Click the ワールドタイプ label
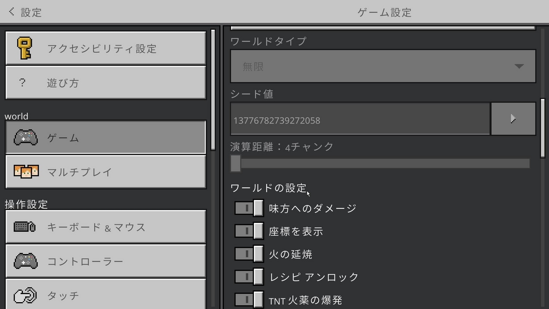 268,41
